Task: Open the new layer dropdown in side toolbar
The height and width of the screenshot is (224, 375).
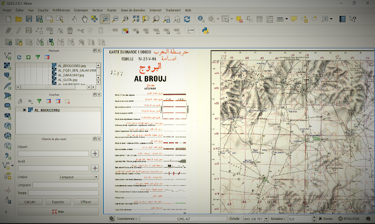Action: [12, 165]
